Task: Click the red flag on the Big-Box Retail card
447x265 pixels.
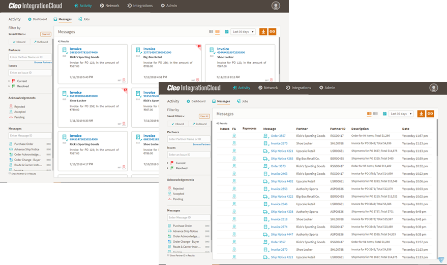Action: coord(199,46)
